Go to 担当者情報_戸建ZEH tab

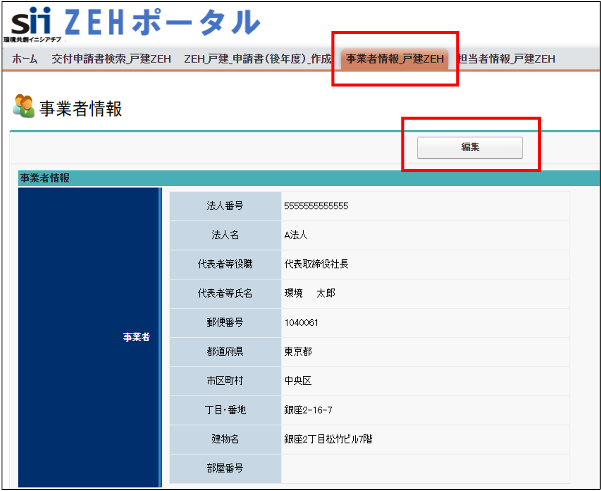[507, 59]
